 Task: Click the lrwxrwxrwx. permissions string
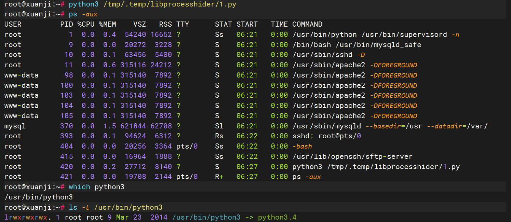[28, 217]
